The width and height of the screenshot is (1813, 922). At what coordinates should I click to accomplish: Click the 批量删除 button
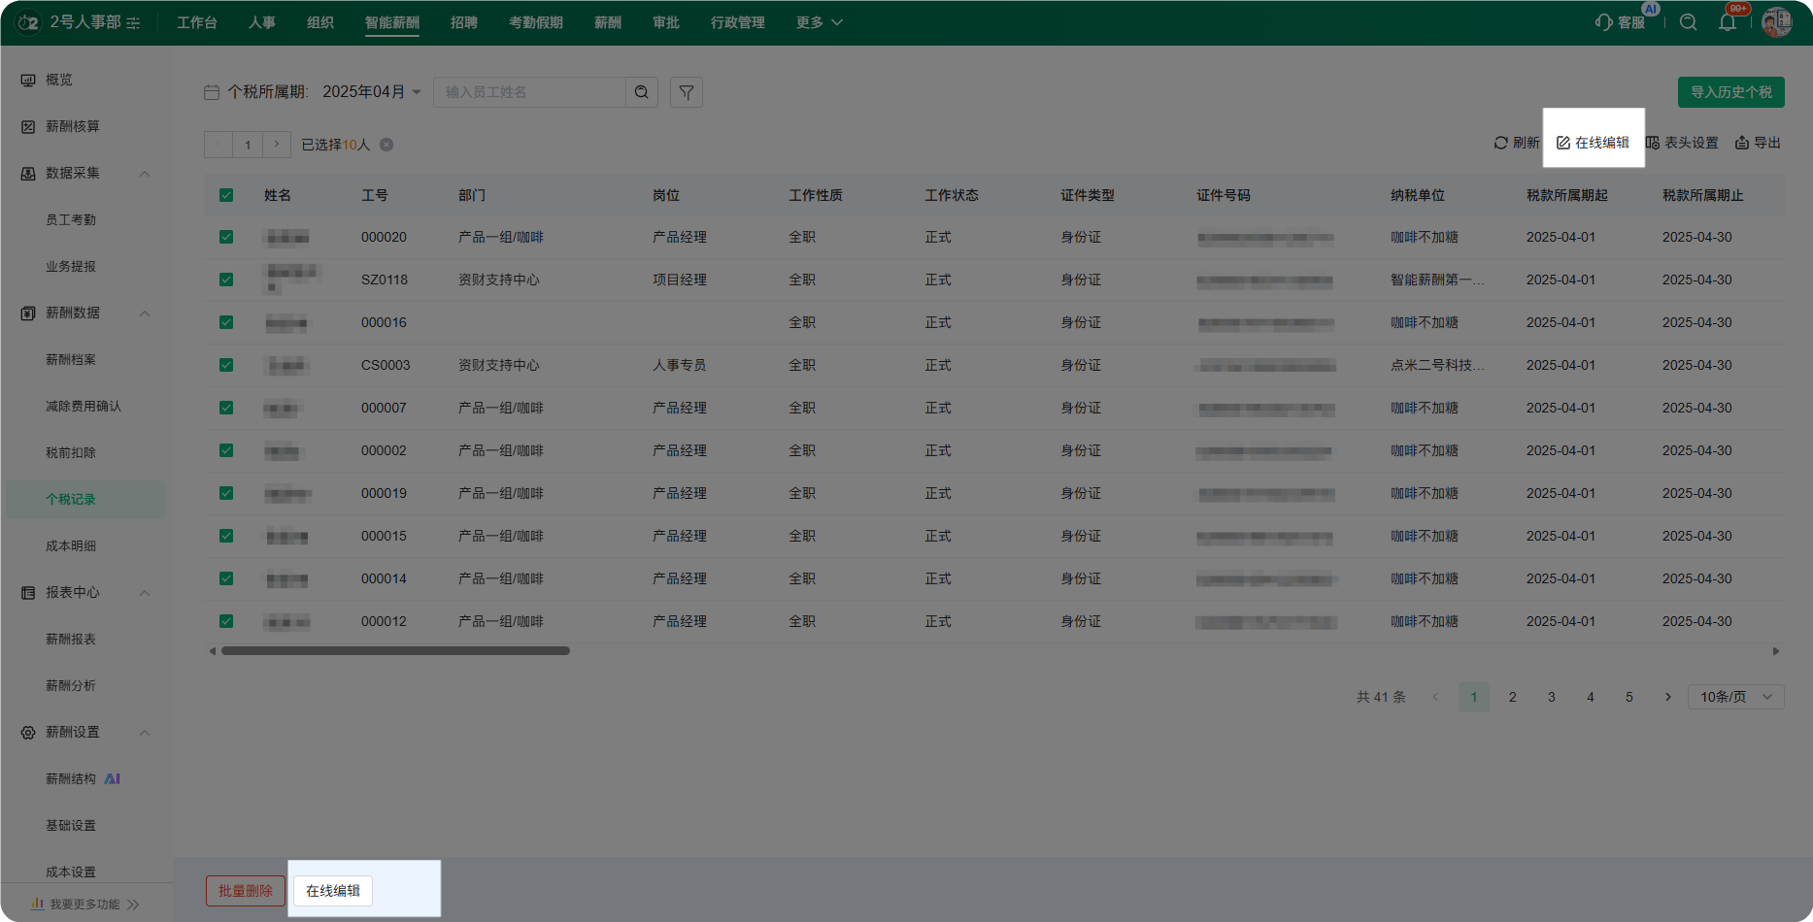point(246,891)
